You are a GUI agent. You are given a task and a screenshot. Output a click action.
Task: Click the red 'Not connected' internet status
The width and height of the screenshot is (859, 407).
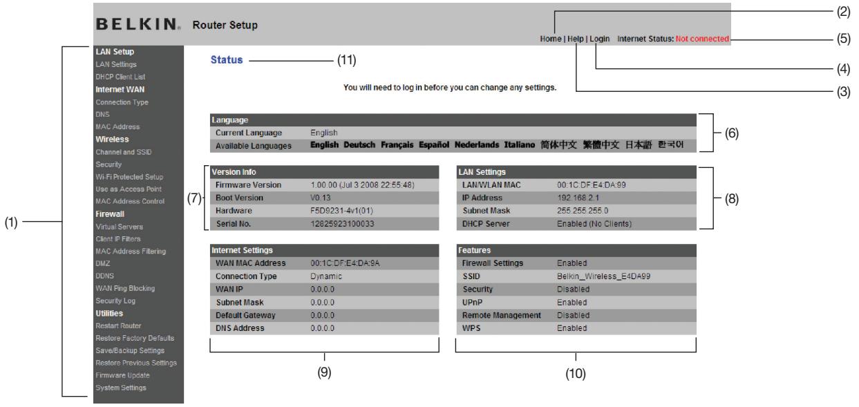coord(702,39)
